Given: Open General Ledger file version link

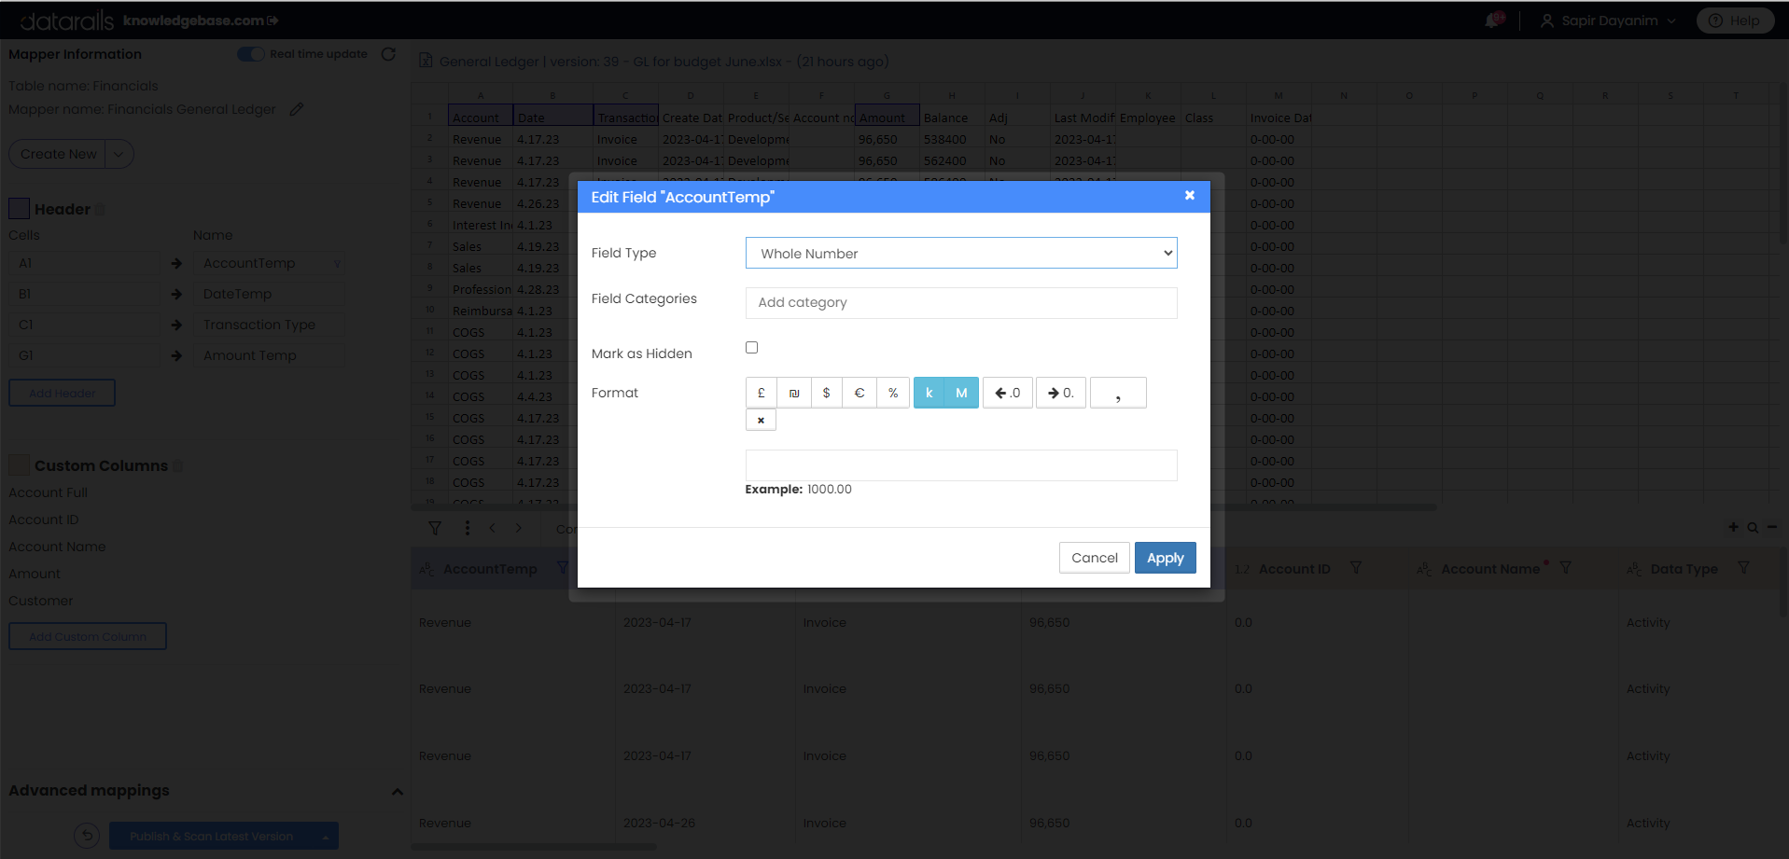Looking at the screenshot, I should 664,62.
